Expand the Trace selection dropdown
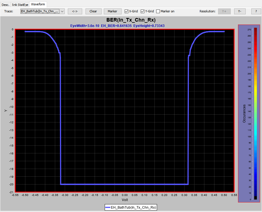 pyautogui.click(x=62, y=11)
